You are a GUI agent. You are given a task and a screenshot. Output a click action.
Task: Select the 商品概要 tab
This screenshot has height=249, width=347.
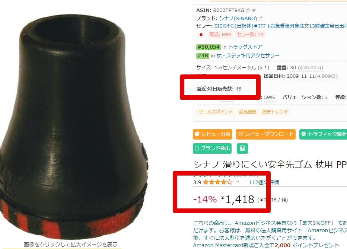(x=248, y=112)
